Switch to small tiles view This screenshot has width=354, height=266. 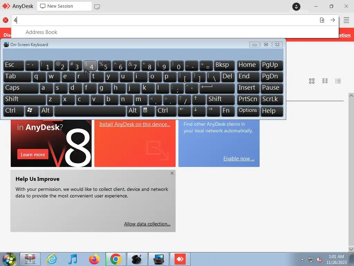pos(325,81)
